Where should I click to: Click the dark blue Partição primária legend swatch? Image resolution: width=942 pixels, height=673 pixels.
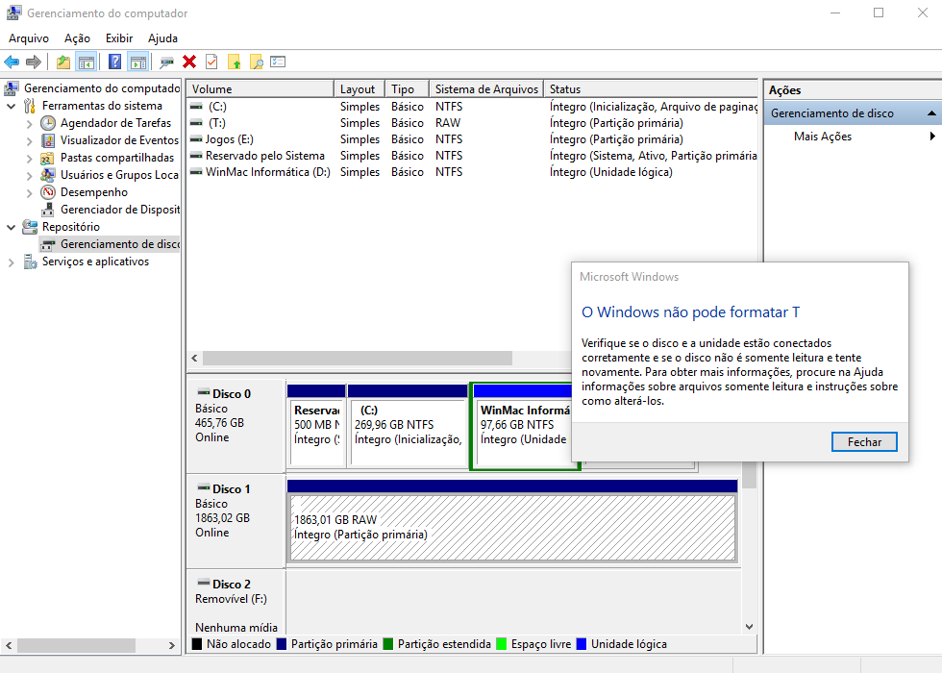[x=282, y=643]
